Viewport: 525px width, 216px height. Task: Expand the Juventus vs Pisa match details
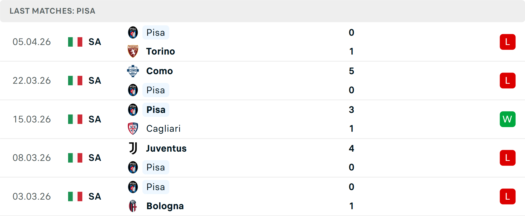(x=262, y=158)
